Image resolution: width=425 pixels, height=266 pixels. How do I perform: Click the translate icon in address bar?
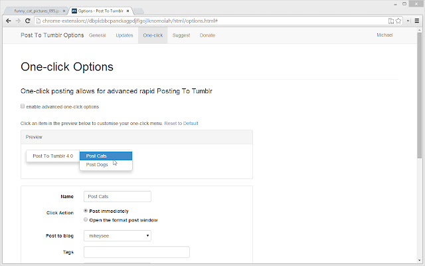point(391,21)
